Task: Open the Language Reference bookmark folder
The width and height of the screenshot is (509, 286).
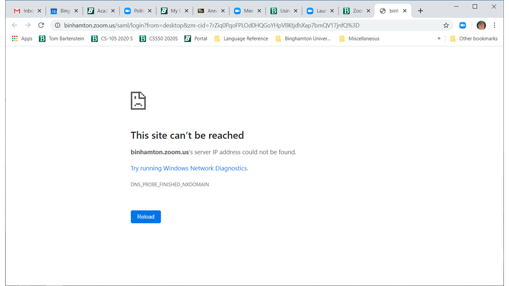Action: tap(241, 39)
